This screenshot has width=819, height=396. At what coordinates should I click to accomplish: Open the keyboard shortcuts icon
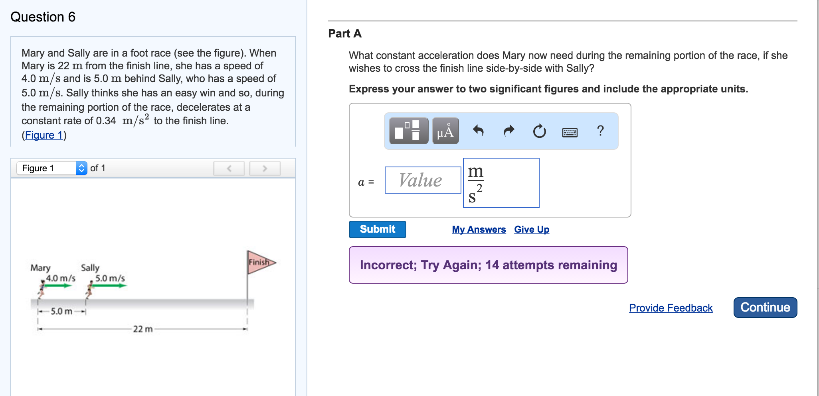[x=570, y=132]
